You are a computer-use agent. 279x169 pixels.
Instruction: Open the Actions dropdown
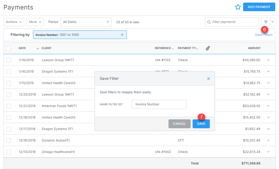click(x=14, y=22)
